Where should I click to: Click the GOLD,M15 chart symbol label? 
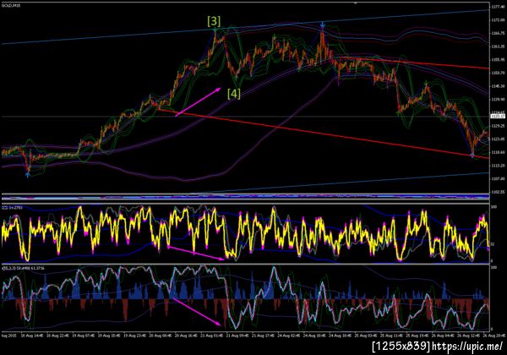tap(11, 6)
